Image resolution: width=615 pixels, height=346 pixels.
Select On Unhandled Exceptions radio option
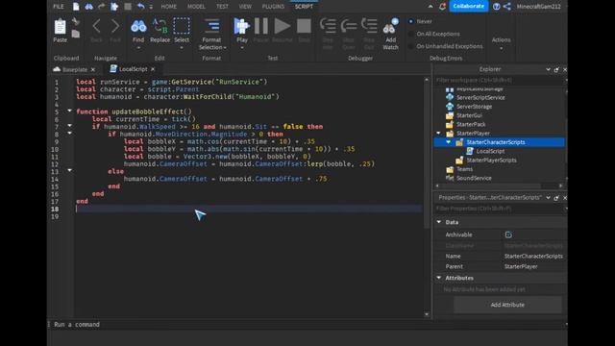click(411, 46)
